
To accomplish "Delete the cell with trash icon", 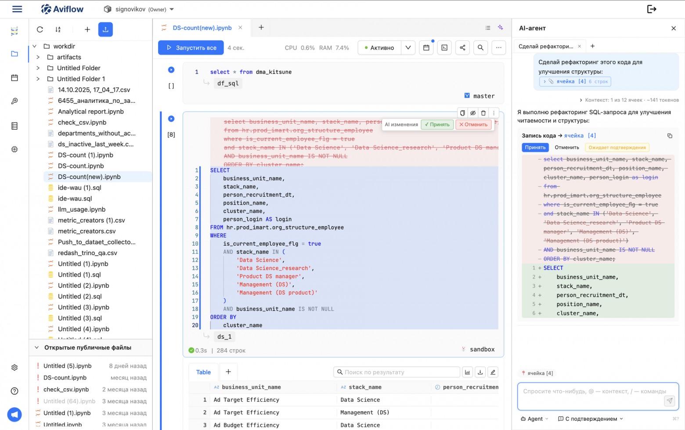I will (483, 113).
